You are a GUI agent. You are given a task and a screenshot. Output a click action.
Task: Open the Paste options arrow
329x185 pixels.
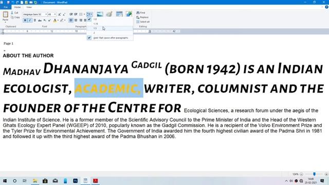(x=6, y=22)
